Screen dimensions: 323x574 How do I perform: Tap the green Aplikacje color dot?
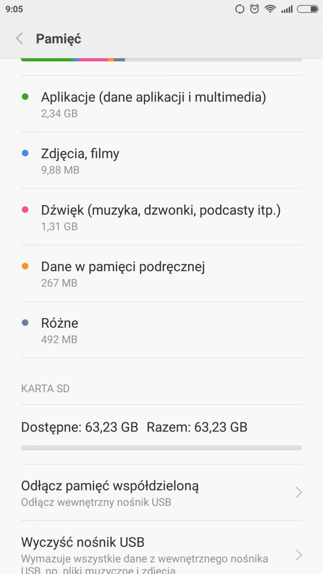(x=25, y=97)
